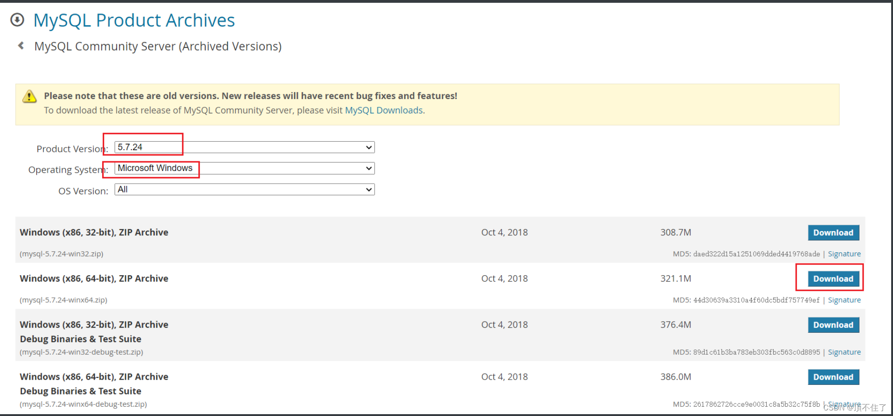Download the 64-bit Debug Binaries & Test Suite (386.0M)
893x416 pixels.
point(834,377)
